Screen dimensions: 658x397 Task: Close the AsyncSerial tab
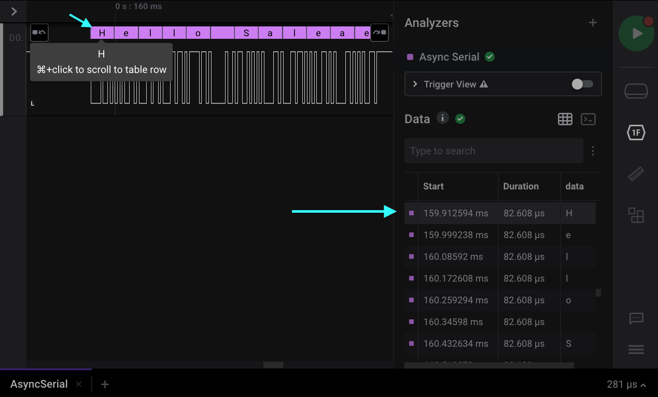[79, 384]
